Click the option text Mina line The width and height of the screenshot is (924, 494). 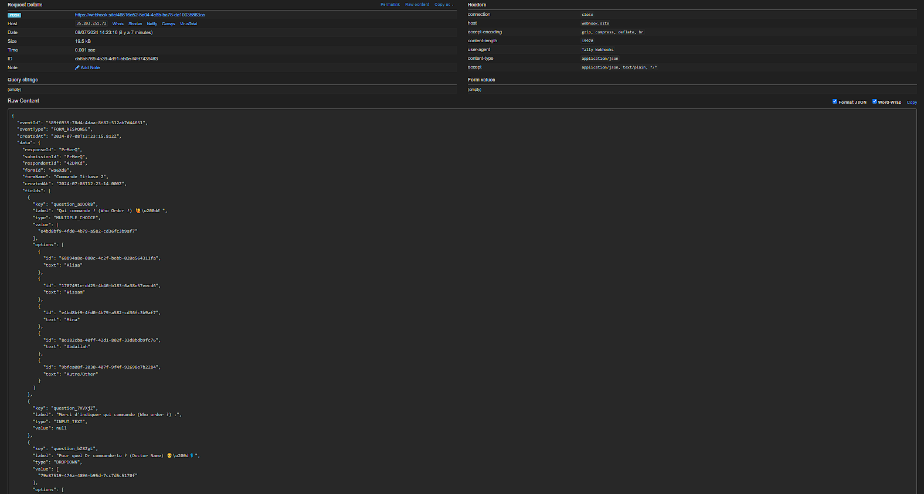pyautogui.click(x=62, y=320)
